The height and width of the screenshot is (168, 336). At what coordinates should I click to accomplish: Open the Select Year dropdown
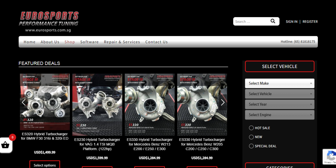(x=279, y=104)
